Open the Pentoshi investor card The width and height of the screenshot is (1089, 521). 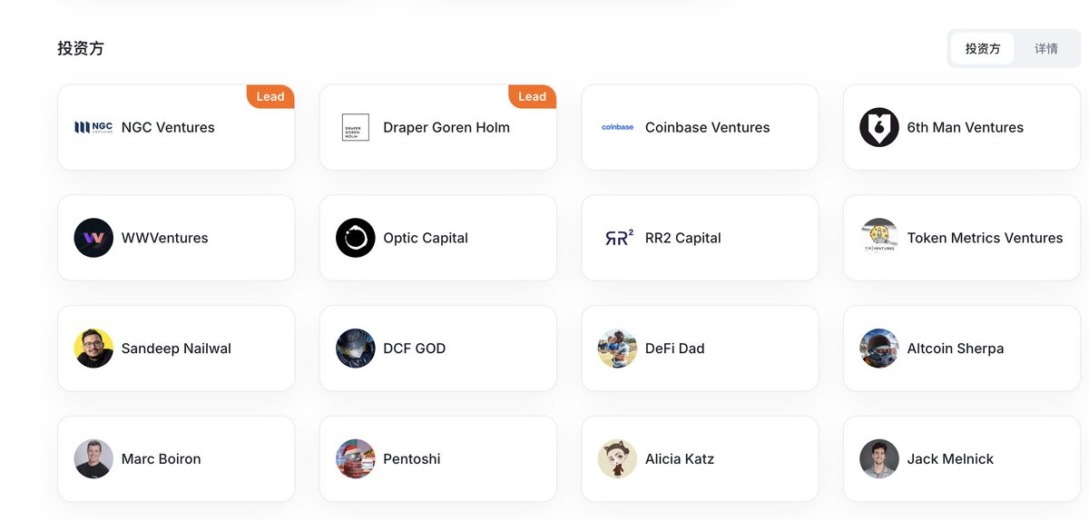[438, 459]
